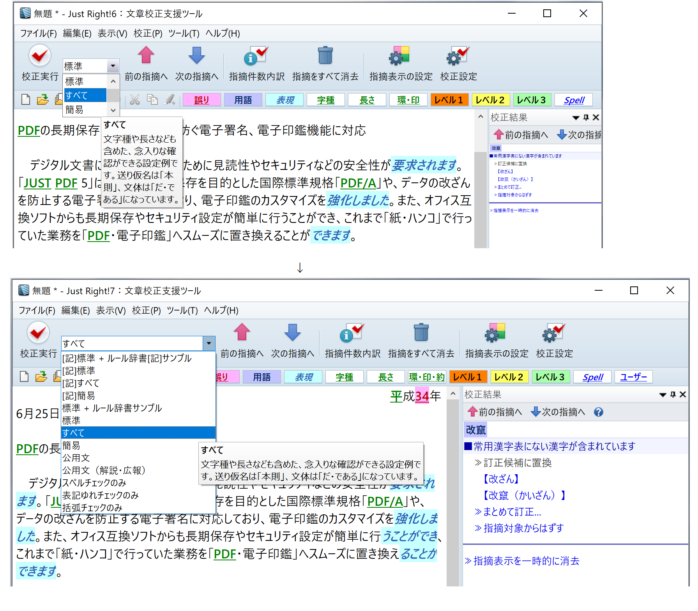Click dropdown list scroll-down arrow in Just Right!6
Image resolution: width=698 pixels, height=611 pixels.
[113, 110]
